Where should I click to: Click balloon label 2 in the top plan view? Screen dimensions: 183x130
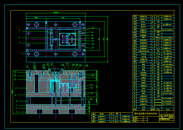pyautogui.click(x=20, y=43)
